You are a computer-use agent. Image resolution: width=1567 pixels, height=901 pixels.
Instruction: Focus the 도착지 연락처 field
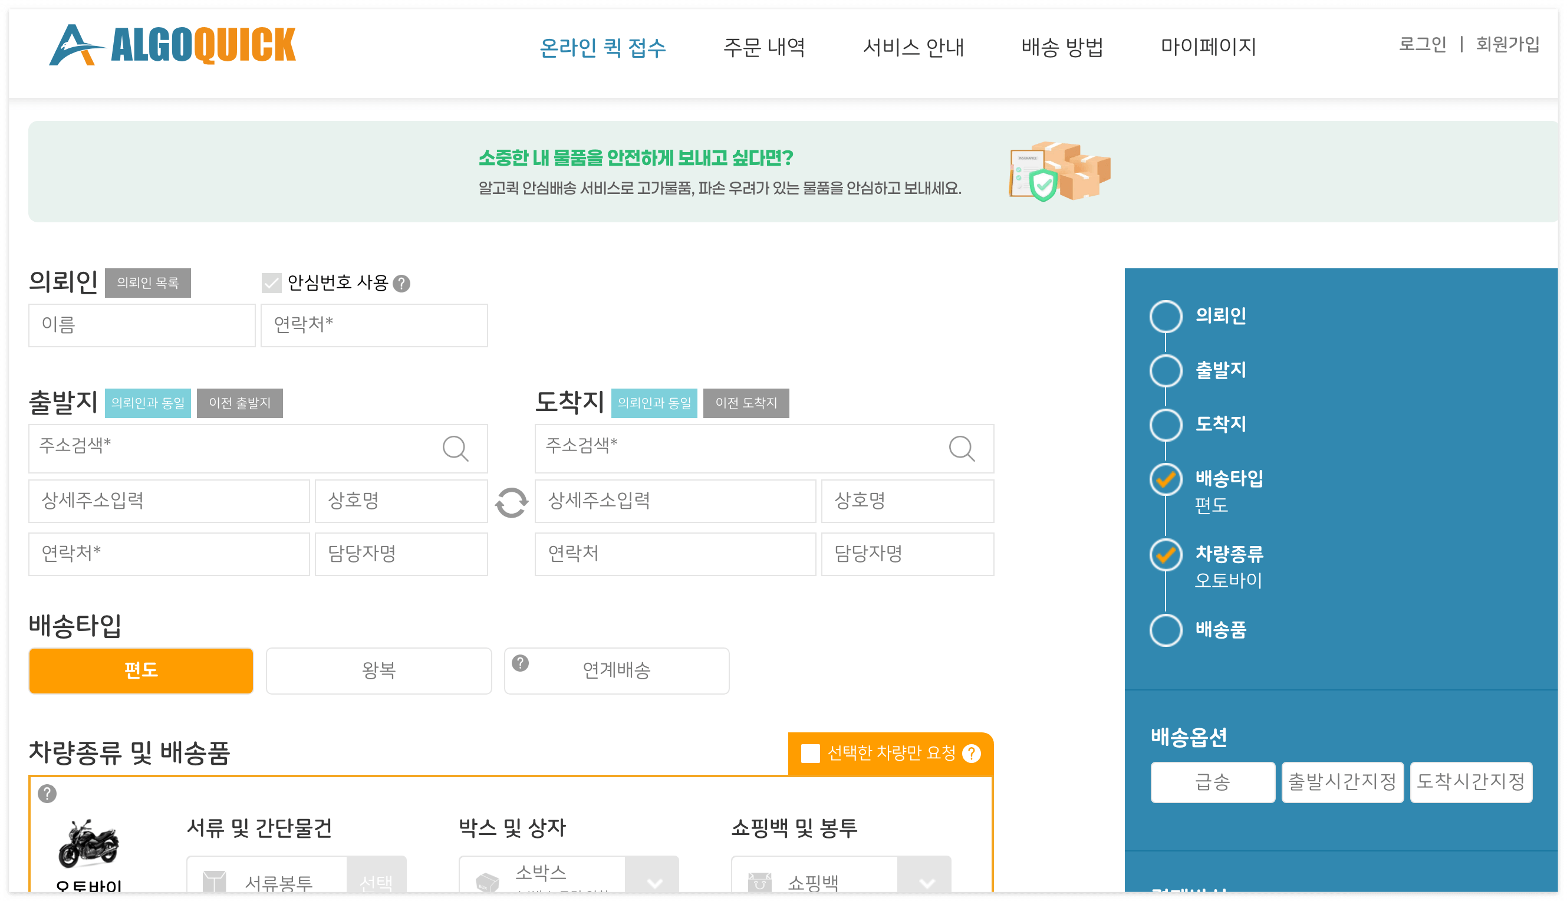(x=675, y=554)
